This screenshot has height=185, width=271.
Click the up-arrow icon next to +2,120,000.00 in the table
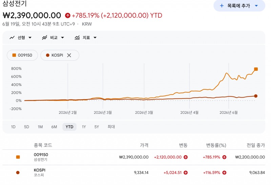pos(186,157)
